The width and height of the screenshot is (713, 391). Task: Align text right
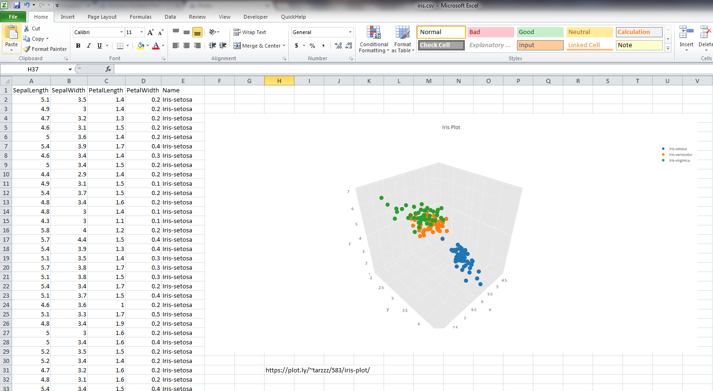197,46
